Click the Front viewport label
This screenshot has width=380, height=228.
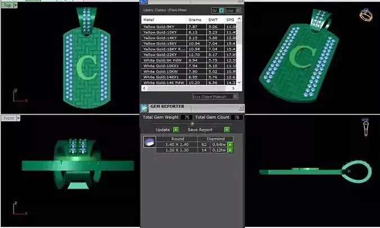tap(9, 118)
